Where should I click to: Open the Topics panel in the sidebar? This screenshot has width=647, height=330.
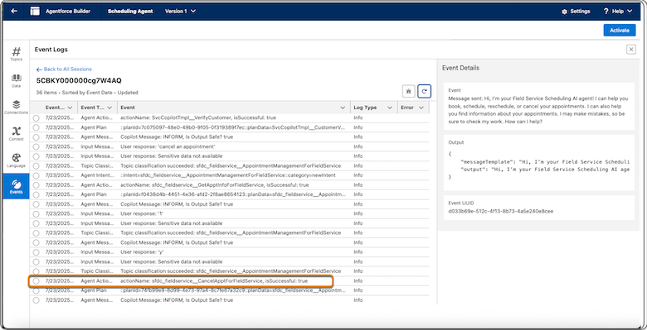(x=16, y=55)
